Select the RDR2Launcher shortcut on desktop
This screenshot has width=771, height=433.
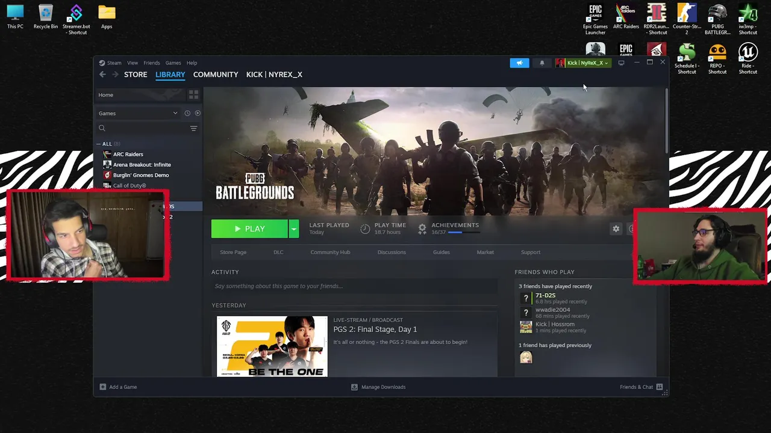[x=656, y=20]
